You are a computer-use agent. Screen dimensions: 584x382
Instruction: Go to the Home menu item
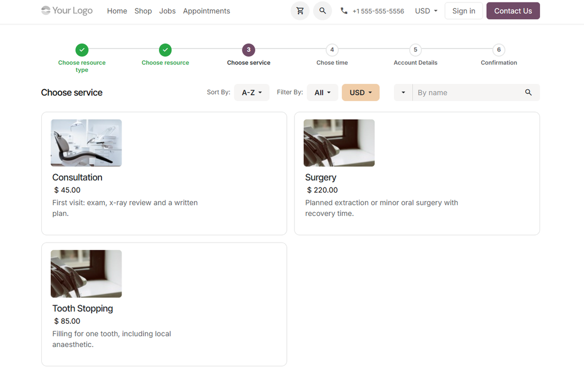pyautogui.click(x=117, y=11)
